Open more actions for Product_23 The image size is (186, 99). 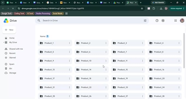[x=143, y=87]
